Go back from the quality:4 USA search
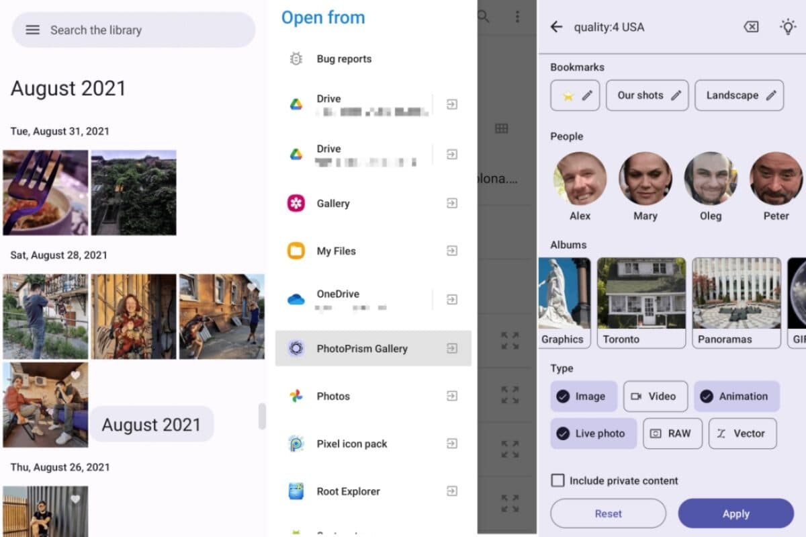Image resolution: width=806 pixels, height=537 pixels. pos(556,27)
